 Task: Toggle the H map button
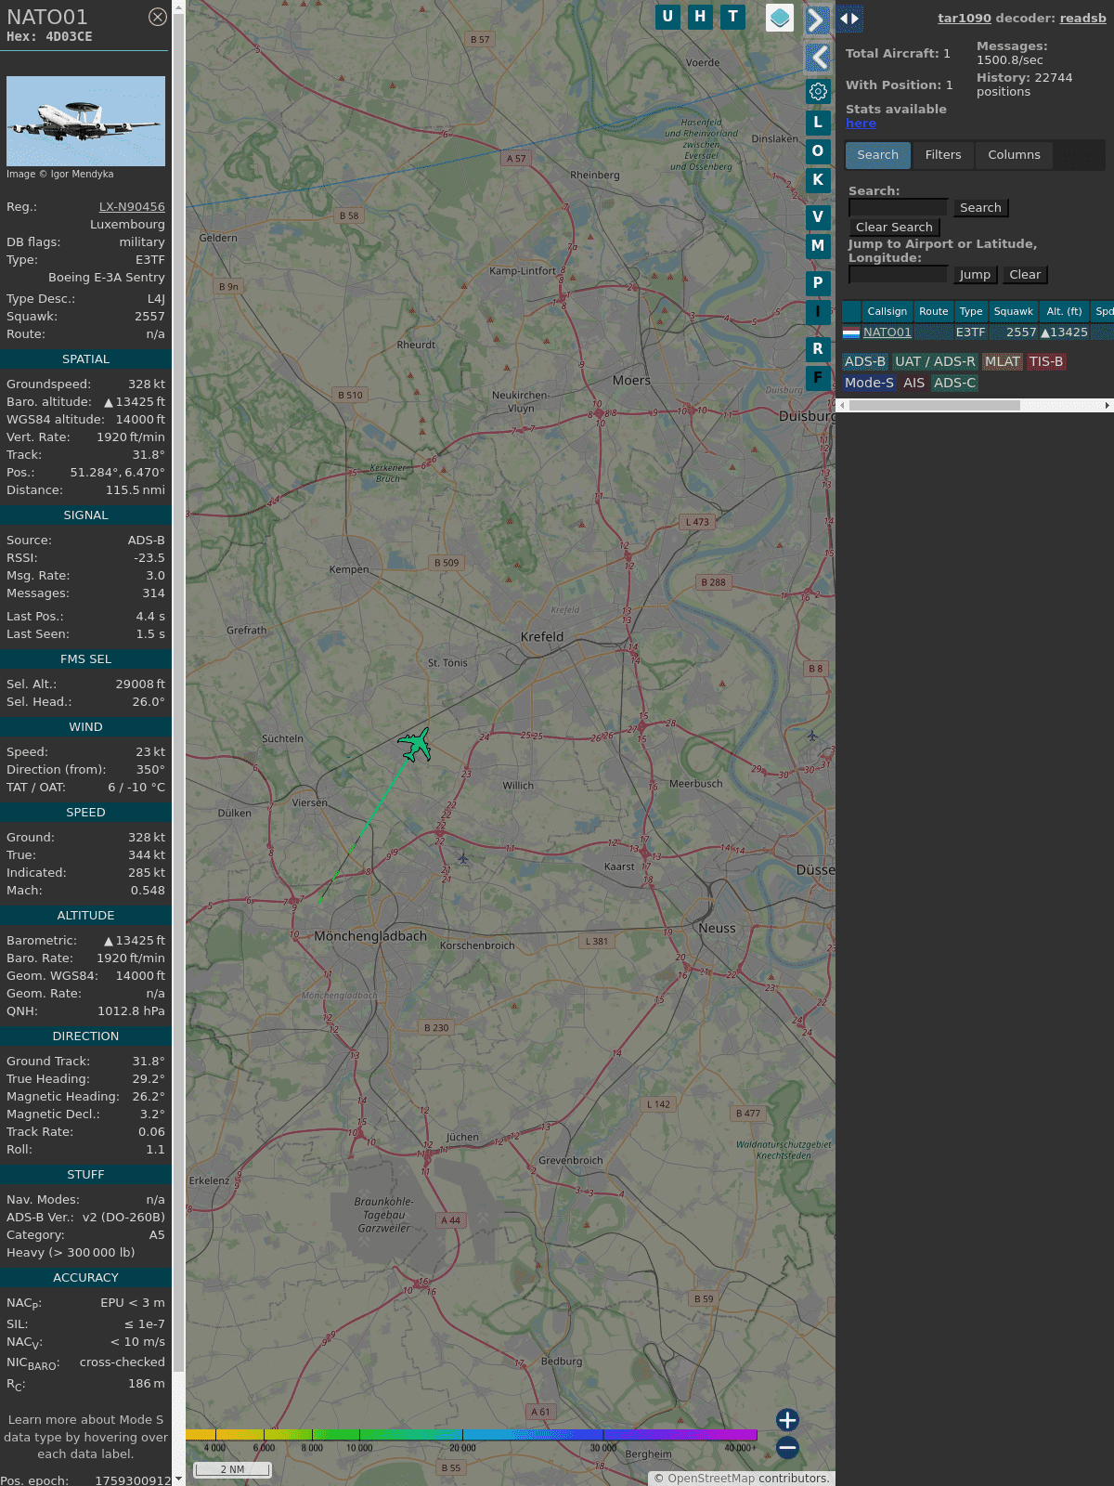tap(700, 17)
